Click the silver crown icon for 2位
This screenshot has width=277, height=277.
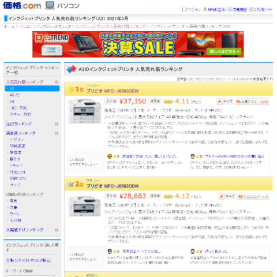coord(70,184)
